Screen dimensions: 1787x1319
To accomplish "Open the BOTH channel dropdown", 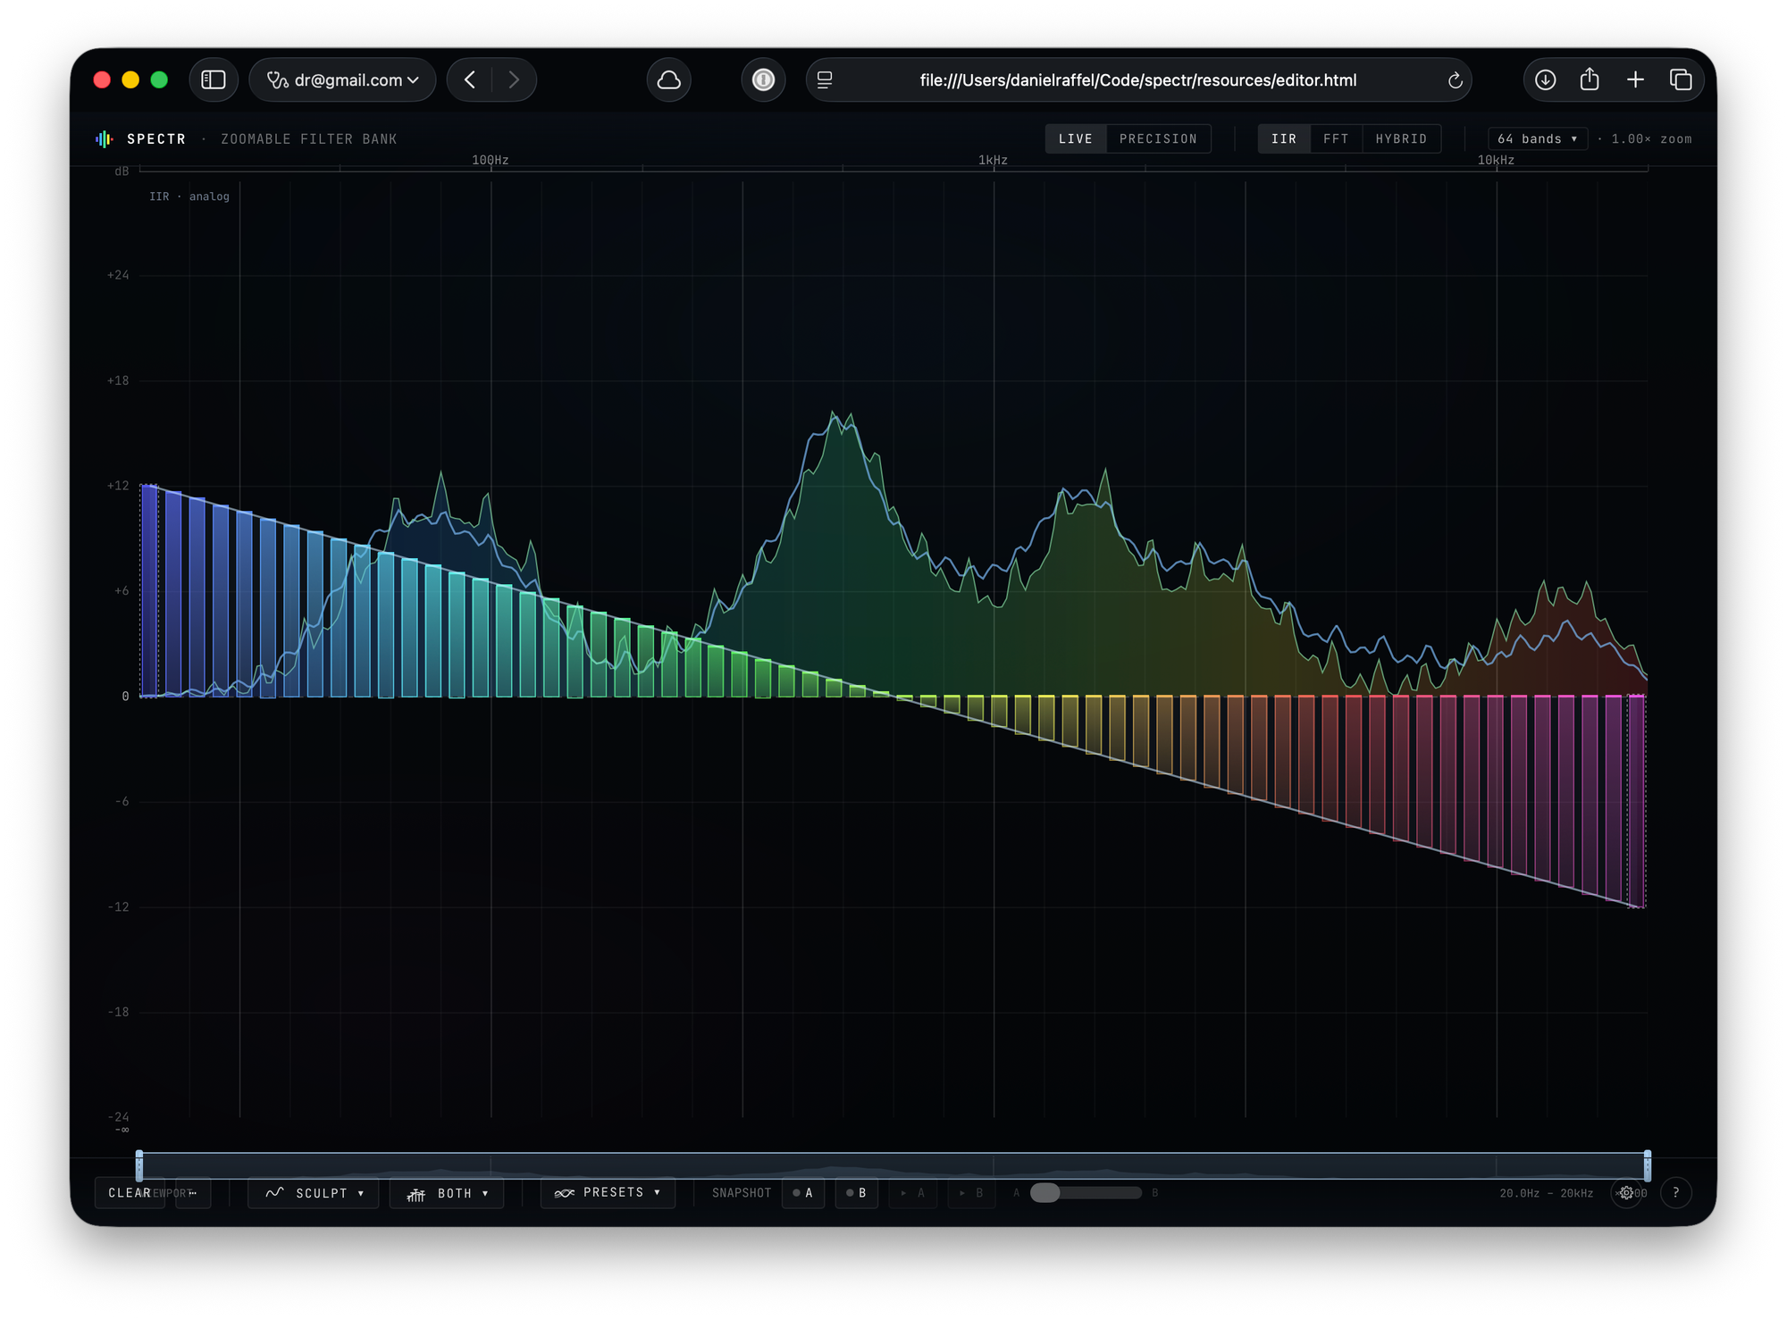I will pos(447,1193).
